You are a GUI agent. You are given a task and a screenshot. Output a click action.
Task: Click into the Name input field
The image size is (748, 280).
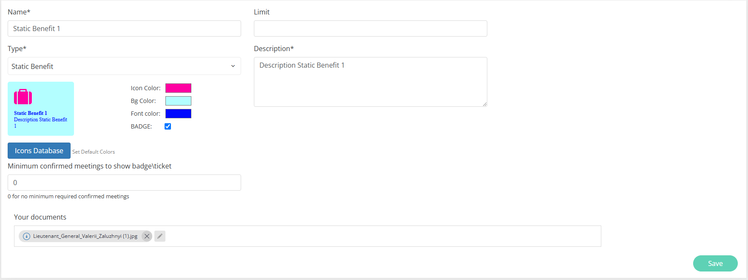[x=124, y=29]
